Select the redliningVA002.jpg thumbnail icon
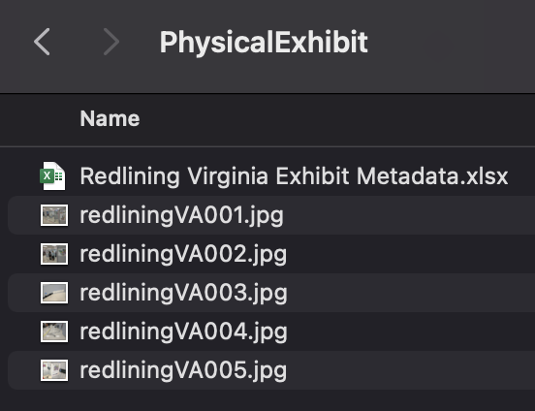Screen dimensions: 535x411 click(54, 254)
